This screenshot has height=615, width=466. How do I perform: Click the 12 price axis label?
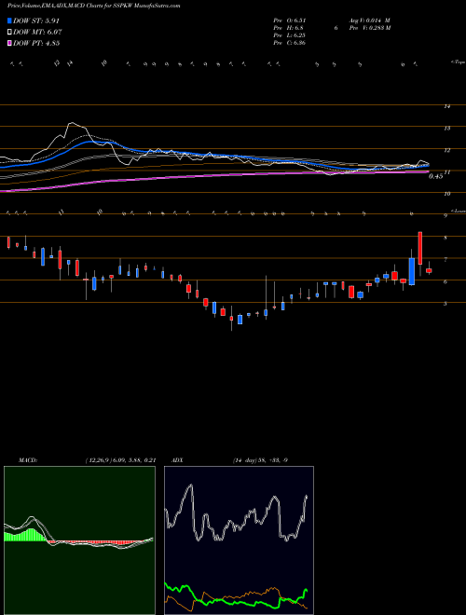click(x=446, y=150)
